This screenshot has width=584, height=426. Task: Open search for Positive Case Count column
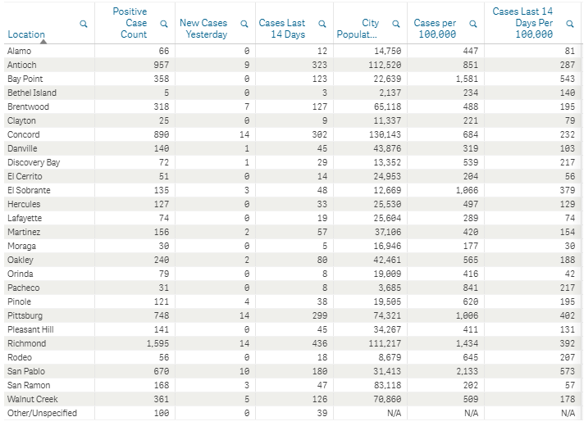click(x=163, y=24)
